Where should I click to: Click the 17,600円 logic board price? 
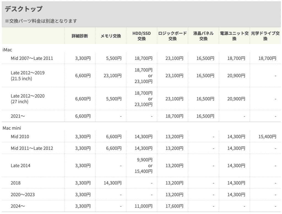coord(174,206)
